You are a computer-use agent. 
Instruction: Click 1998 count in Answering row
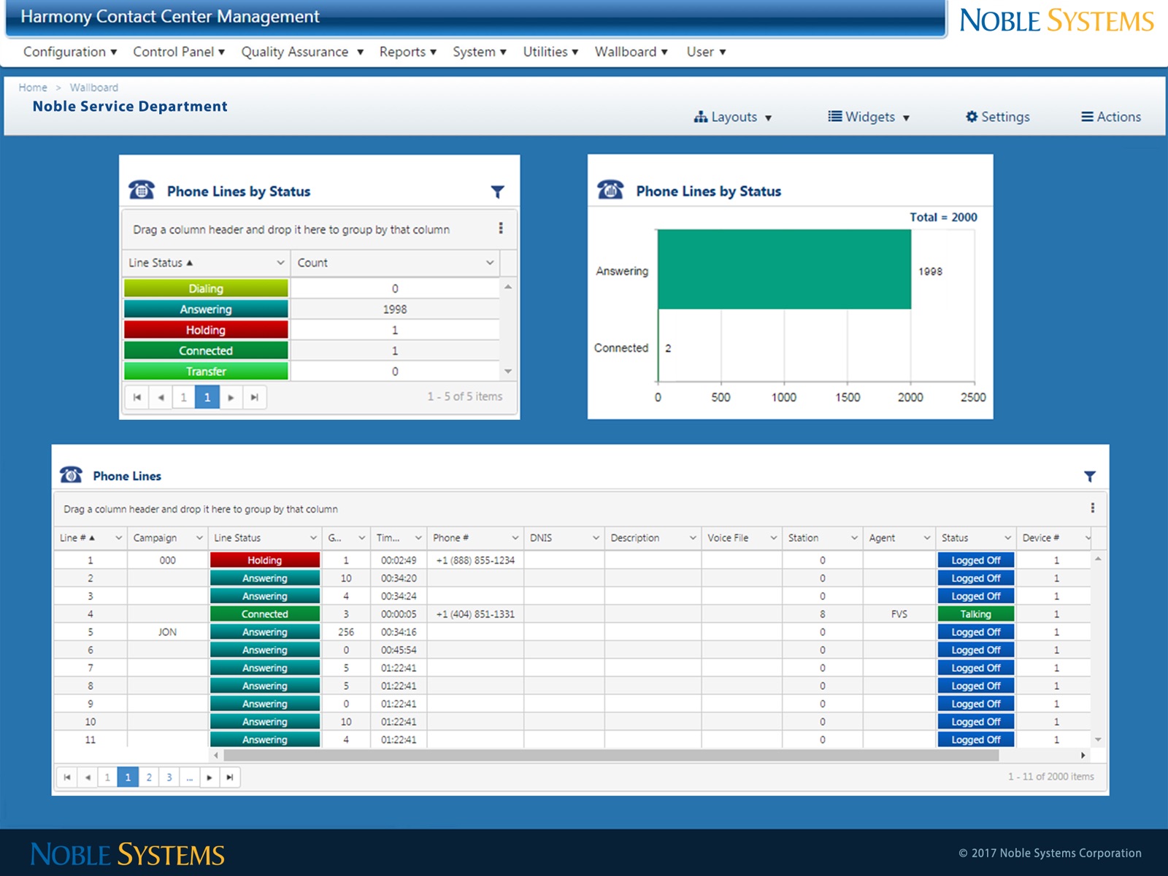(x=395, y=310)
